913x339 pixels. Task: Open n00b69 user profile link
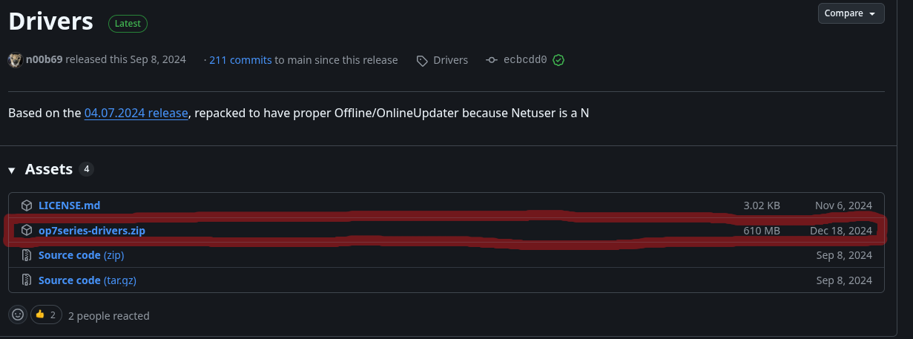click(45, 60)
